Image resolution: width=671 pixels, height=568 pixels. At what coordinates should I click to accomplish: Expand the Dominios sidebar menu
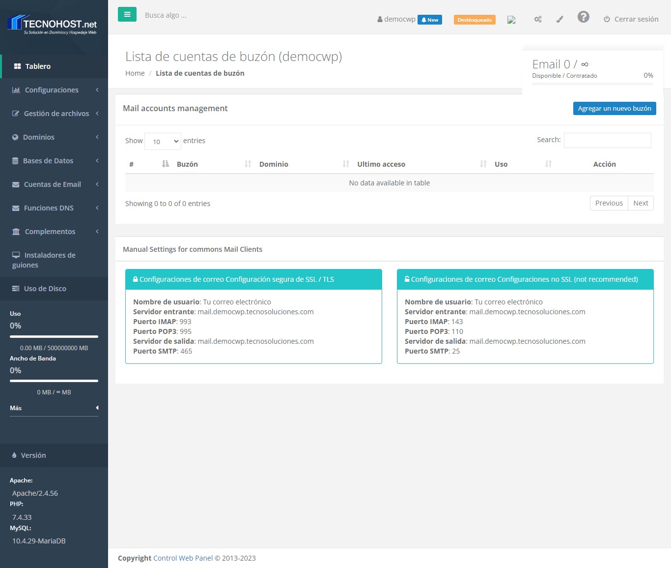click(39, 137)
